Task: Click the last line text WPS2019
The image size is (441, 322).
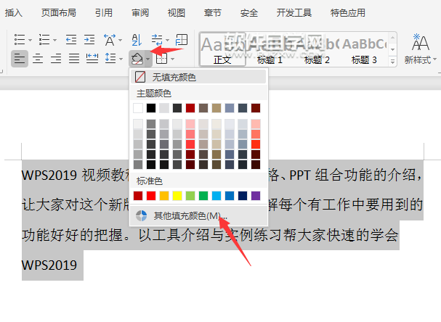Action: (49, 265)
